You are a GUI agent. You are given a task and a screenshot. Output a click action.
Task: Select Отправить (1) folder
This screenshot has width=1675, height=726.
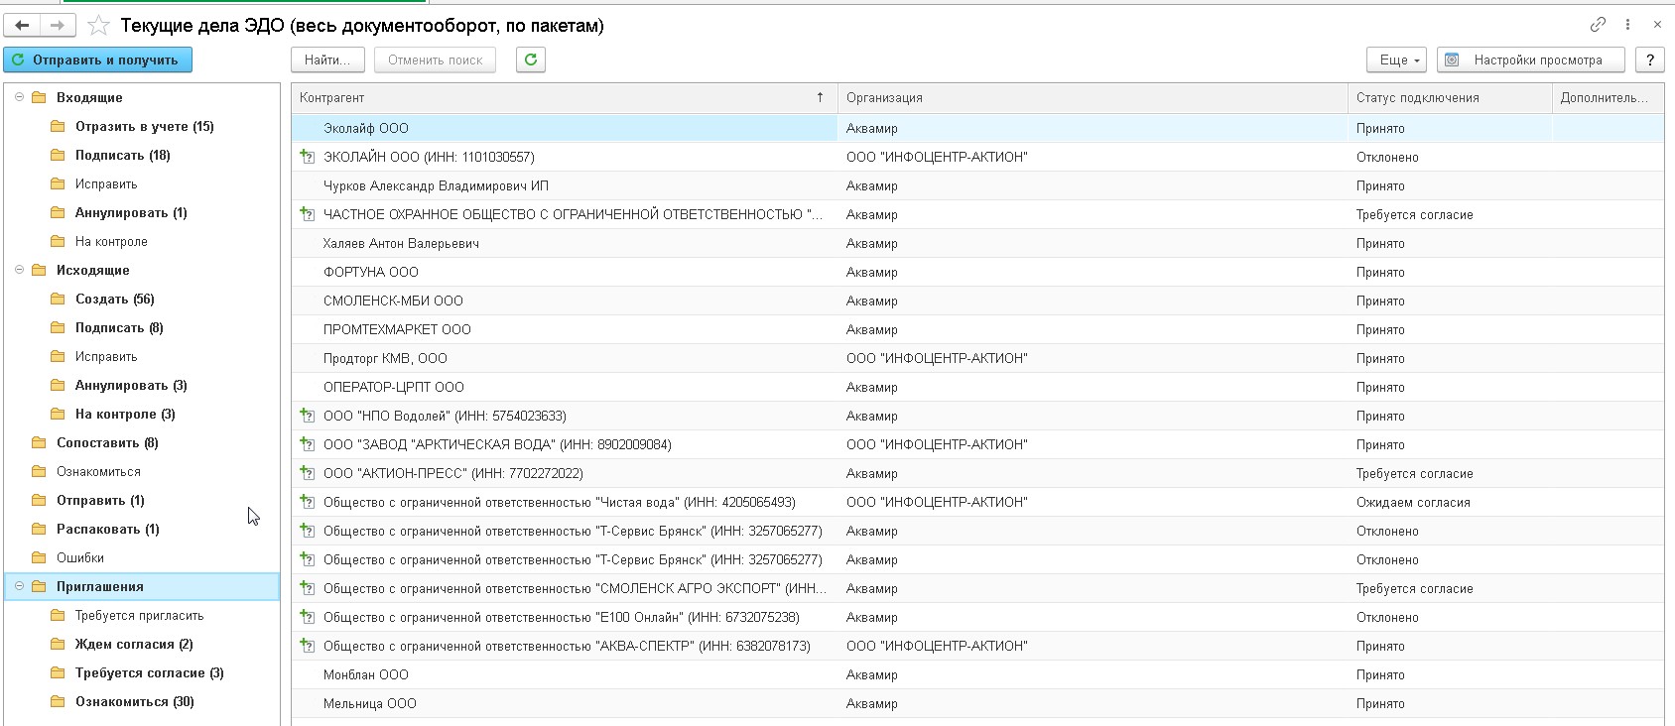(x=100, y=500)
